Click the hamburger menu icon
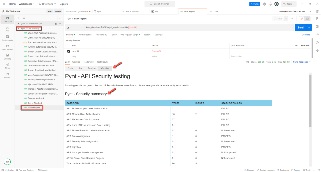This screenshot has width=321, height=172. (x=4, y=4)
